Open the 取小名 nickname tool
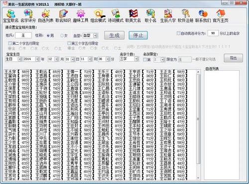This screenshot has height=184, width=249. tap(150, 16)
